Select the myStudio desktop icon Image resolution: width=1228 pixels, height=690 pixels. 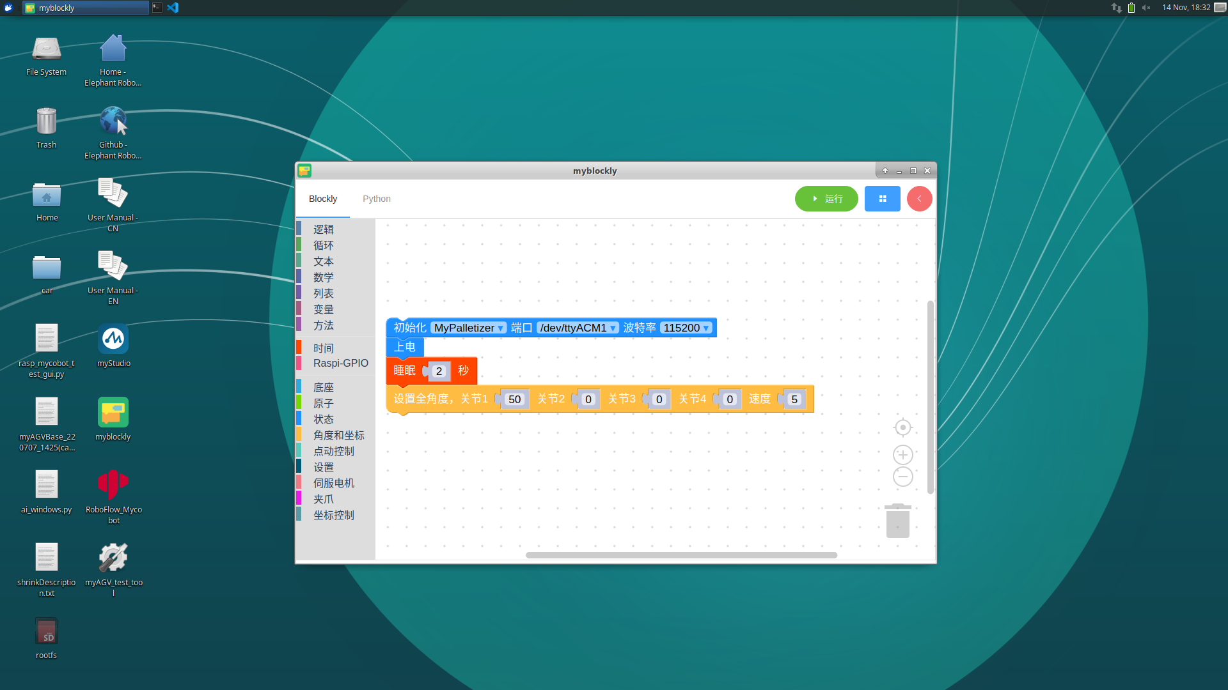click(113, 346)
